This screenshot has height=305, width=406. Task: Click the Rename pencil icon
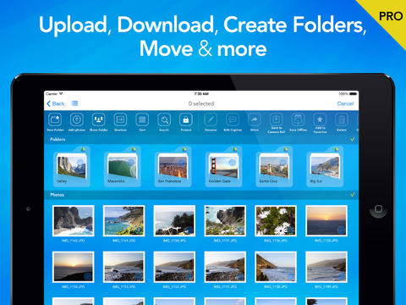pyautogui.click(x=211, y=119)
